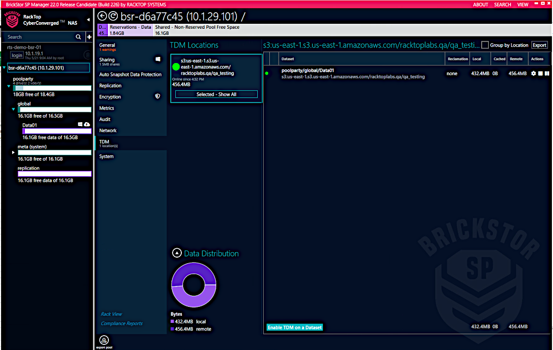Collapse the poolparty tree node
The width and height of the screenshot is (553, 350).
pyautogui.click(x=9, y=87)
